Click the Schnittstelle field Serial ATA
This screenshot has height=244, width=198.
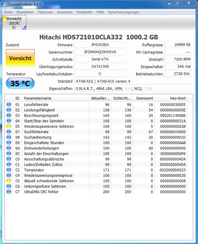tap(100, 59)
